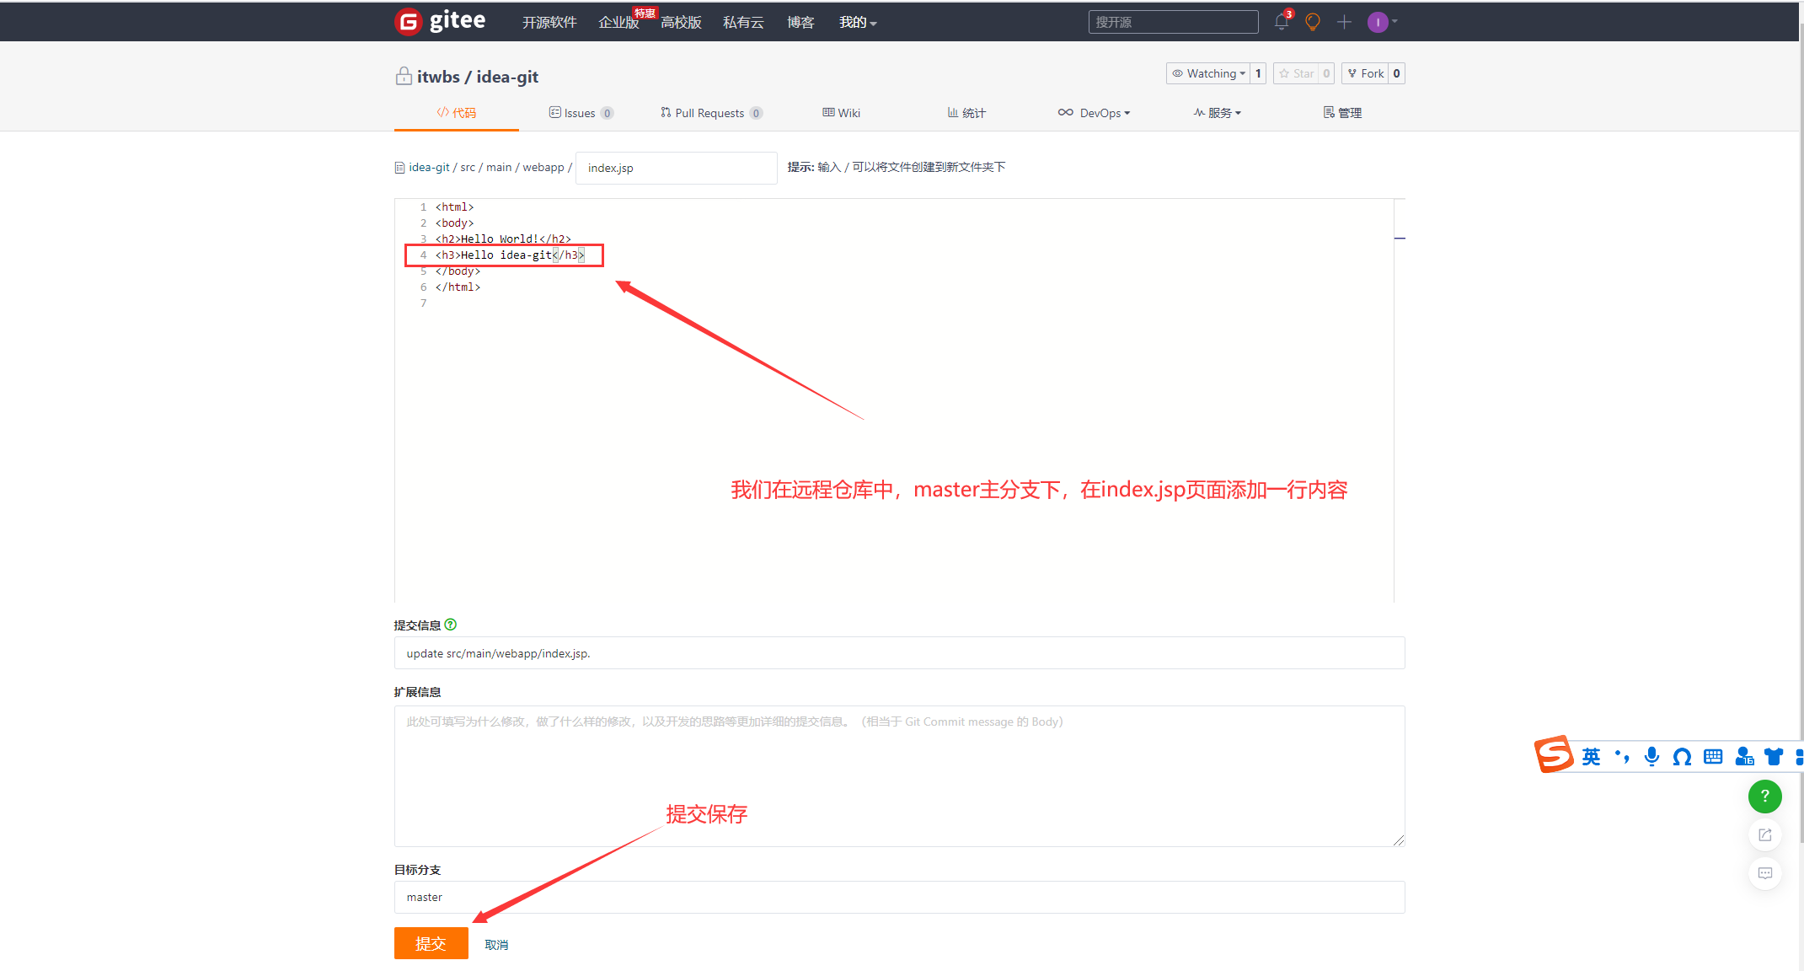Image resolution: width=1804 pixels, height=971 pixels.
Task: Click the private repository lock icon
Action: click(x=404, y=76)
